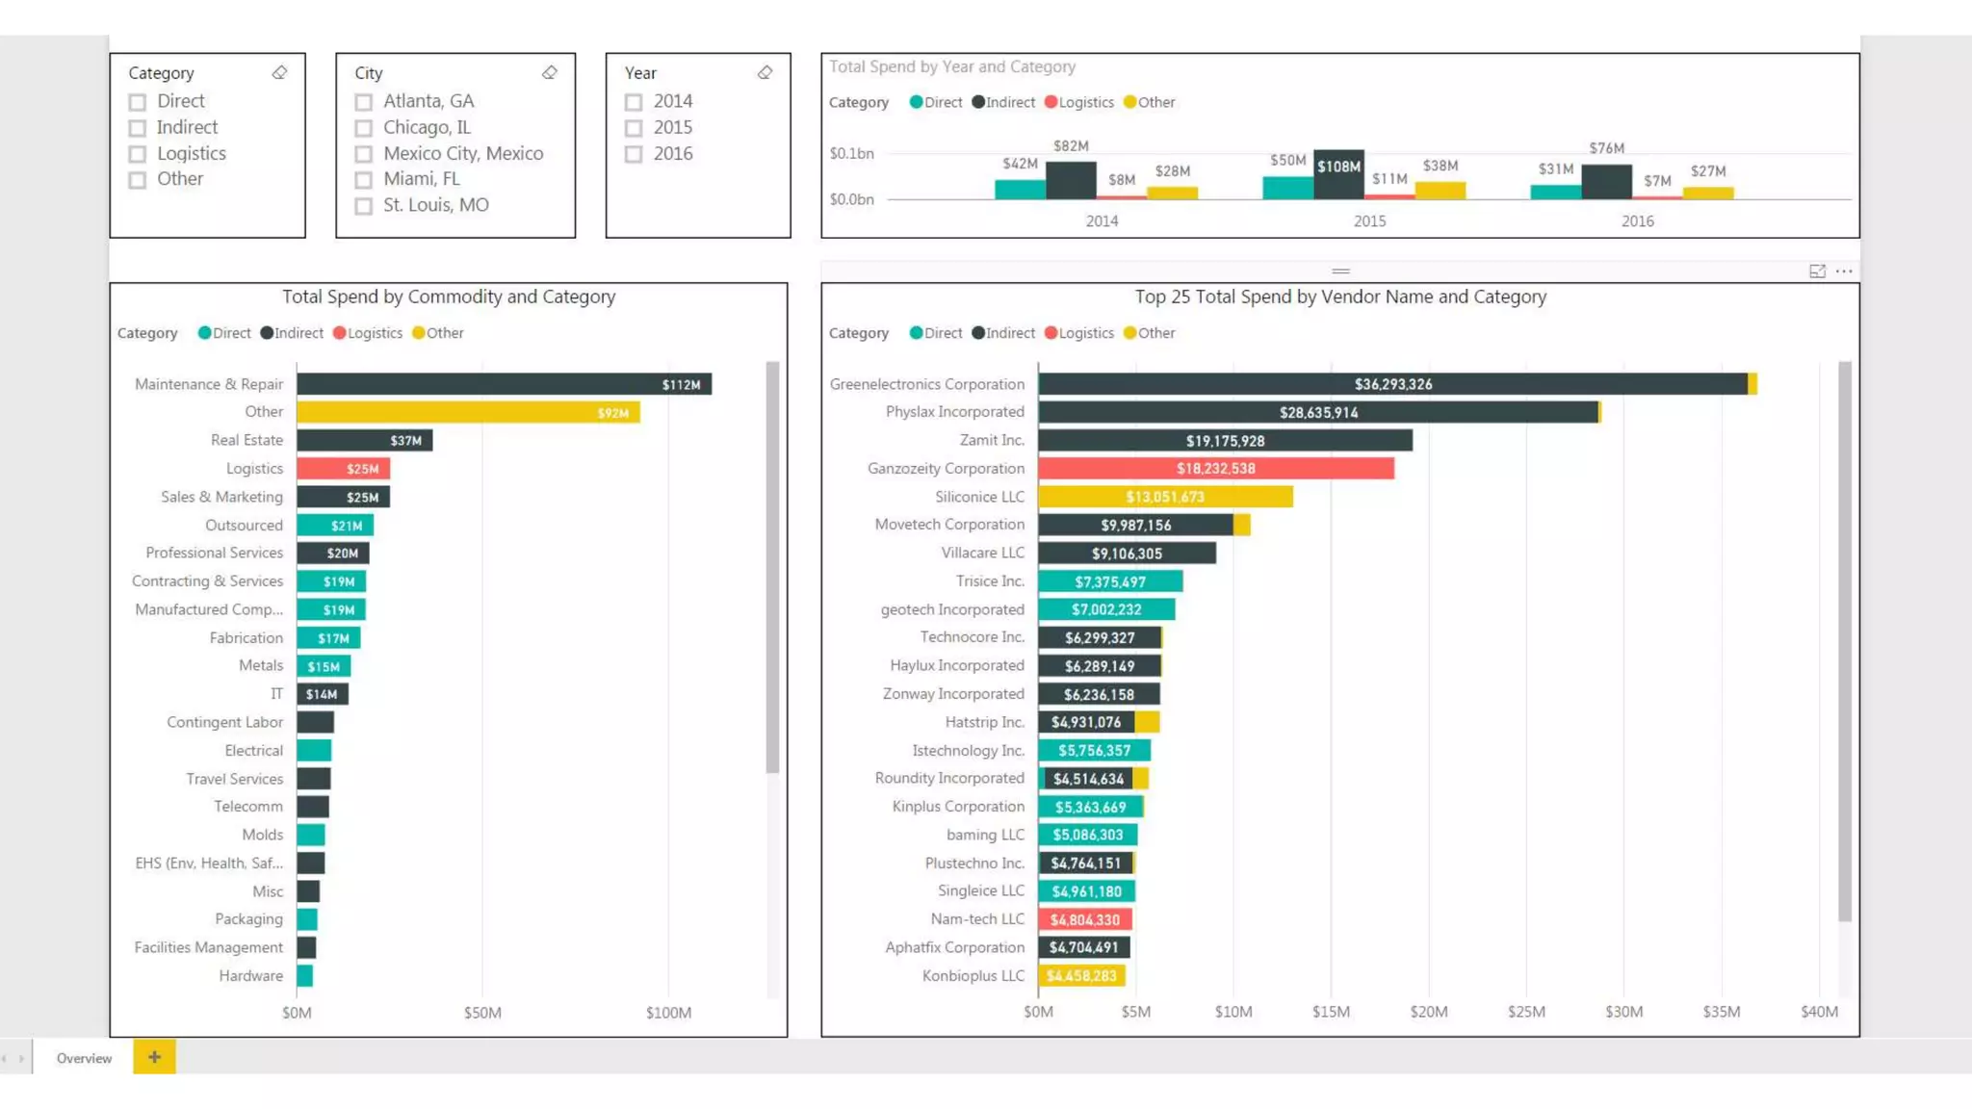Viewport: 1972px width, 1109px height.
Task: Click the next page arrow in tab bar
Action: [21, 1058]
